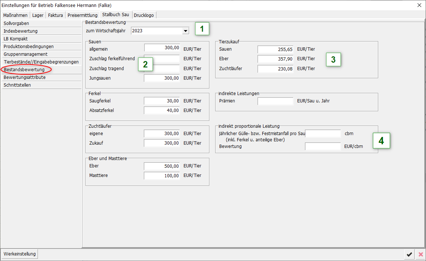Click the Prämien input field

275,101
